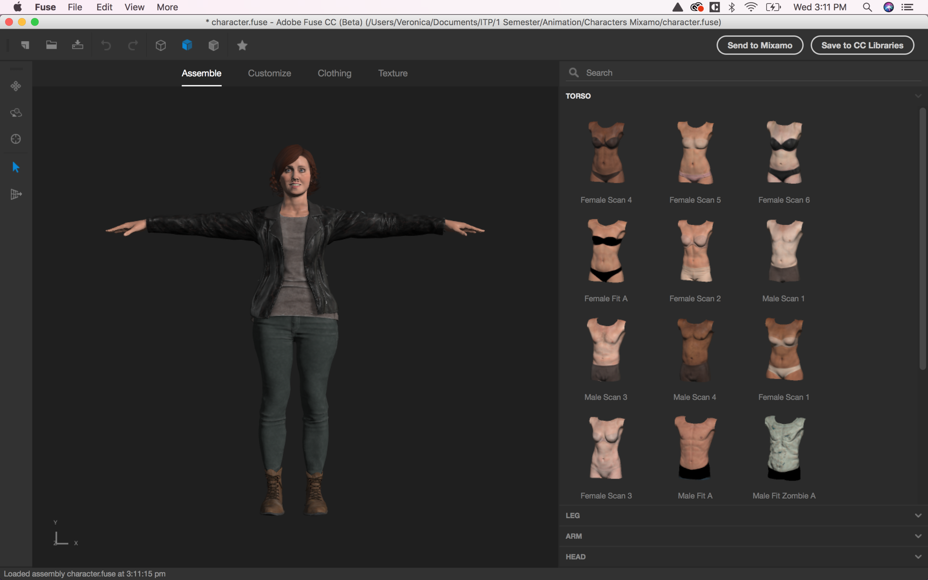Select the target focus tool in sidebar
Viewport: 928px width, 580px height.
(16, 139)
